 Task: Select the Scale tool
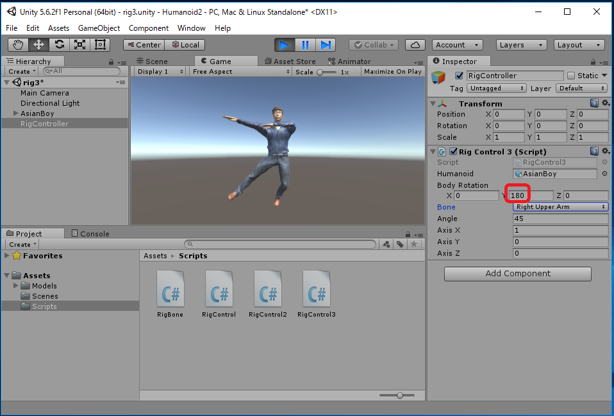pyautogui.click(x=79, y=45)
